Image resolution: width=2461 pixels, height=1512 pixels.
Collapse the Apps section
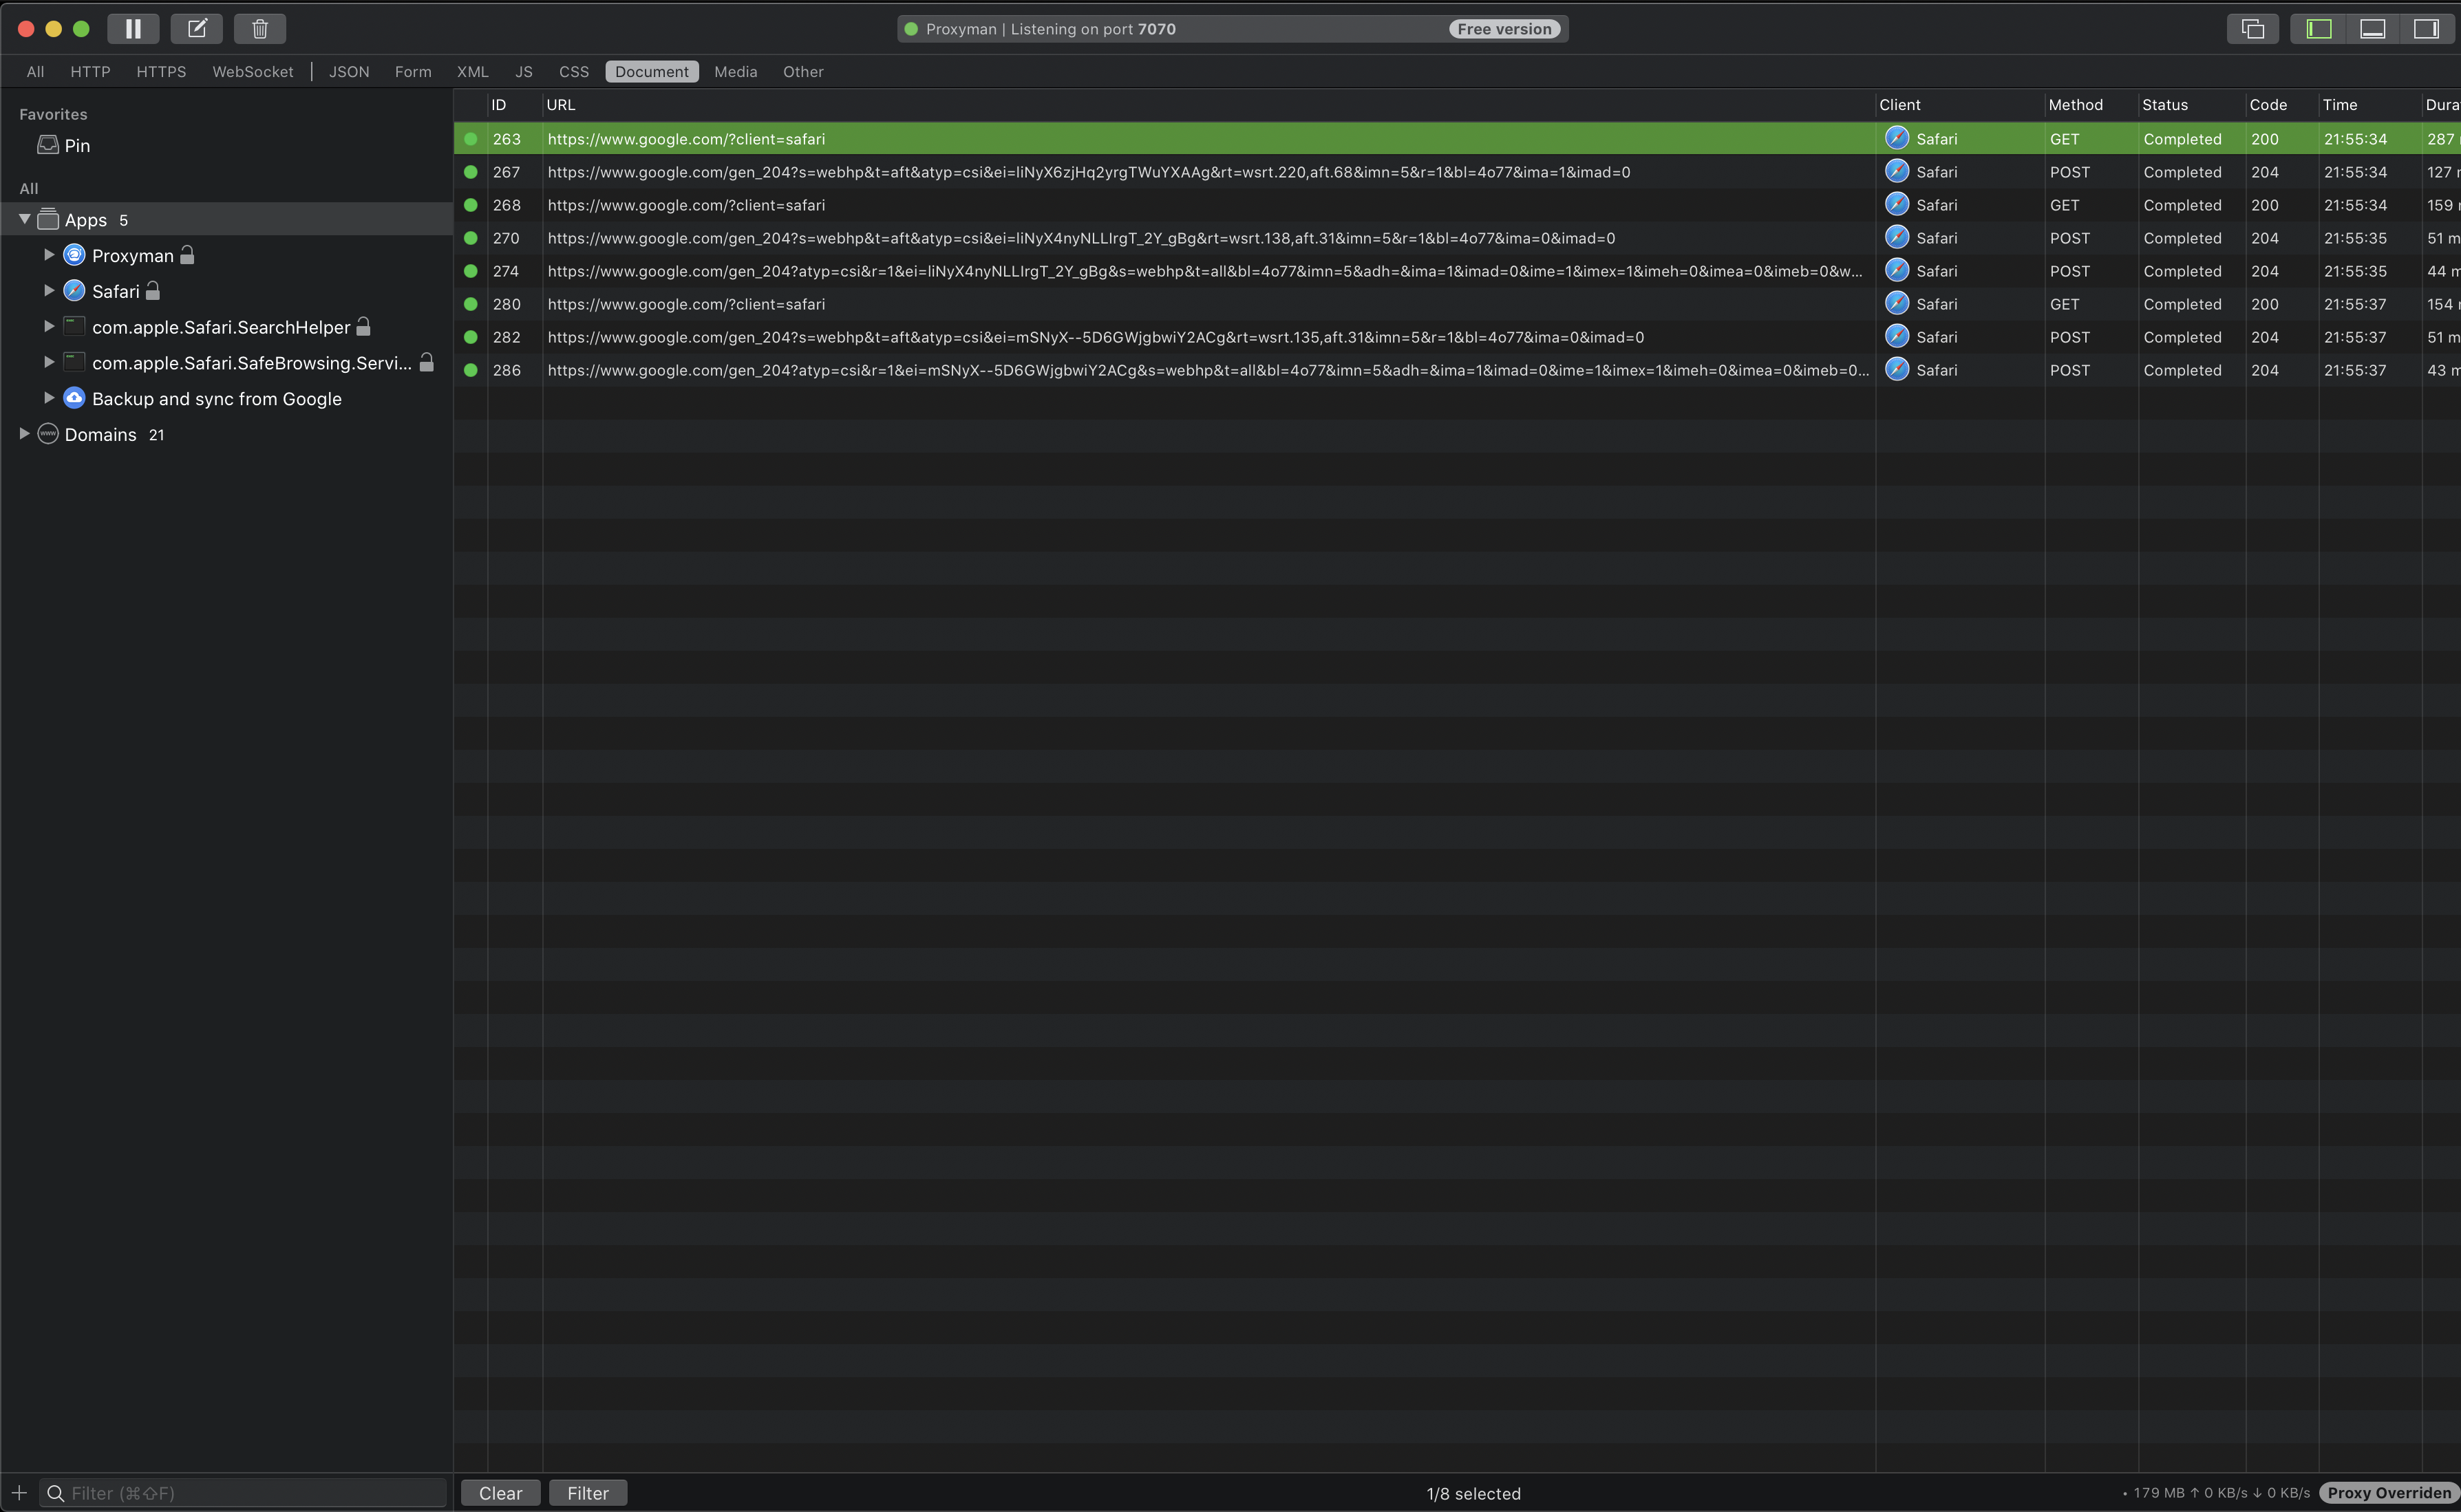24,219
